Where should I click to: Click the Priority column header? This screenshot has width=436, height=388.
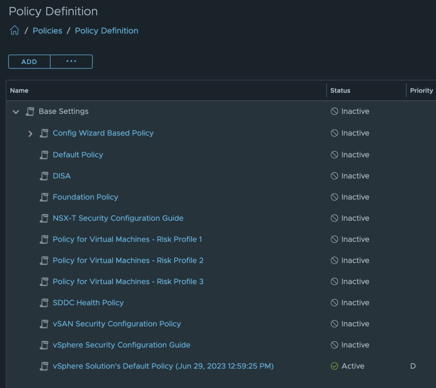[421, 90]
